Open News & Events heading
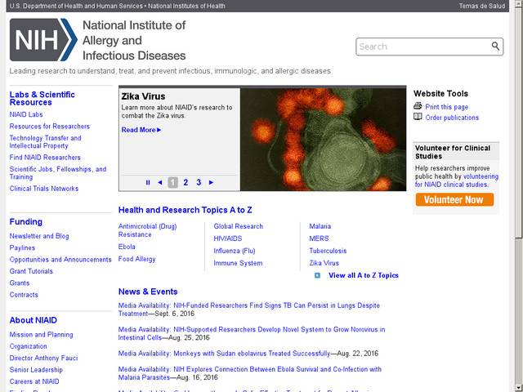The width and height of the screenshot is (523, 392). coord(148,292)
